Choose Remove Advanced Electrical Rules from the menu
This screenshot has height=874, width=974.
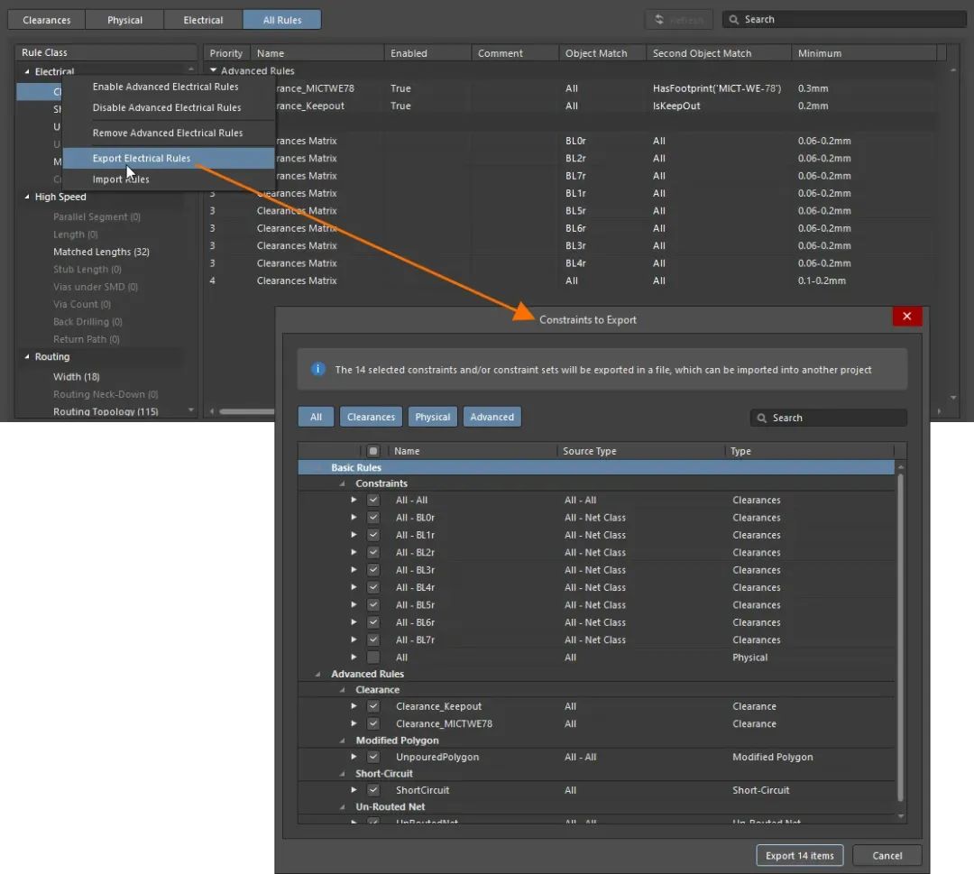168,133
